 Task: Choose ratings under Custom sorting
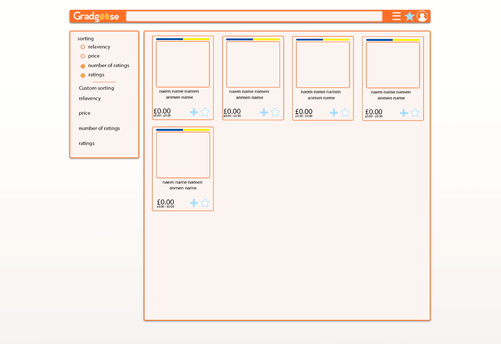[86, 144]
